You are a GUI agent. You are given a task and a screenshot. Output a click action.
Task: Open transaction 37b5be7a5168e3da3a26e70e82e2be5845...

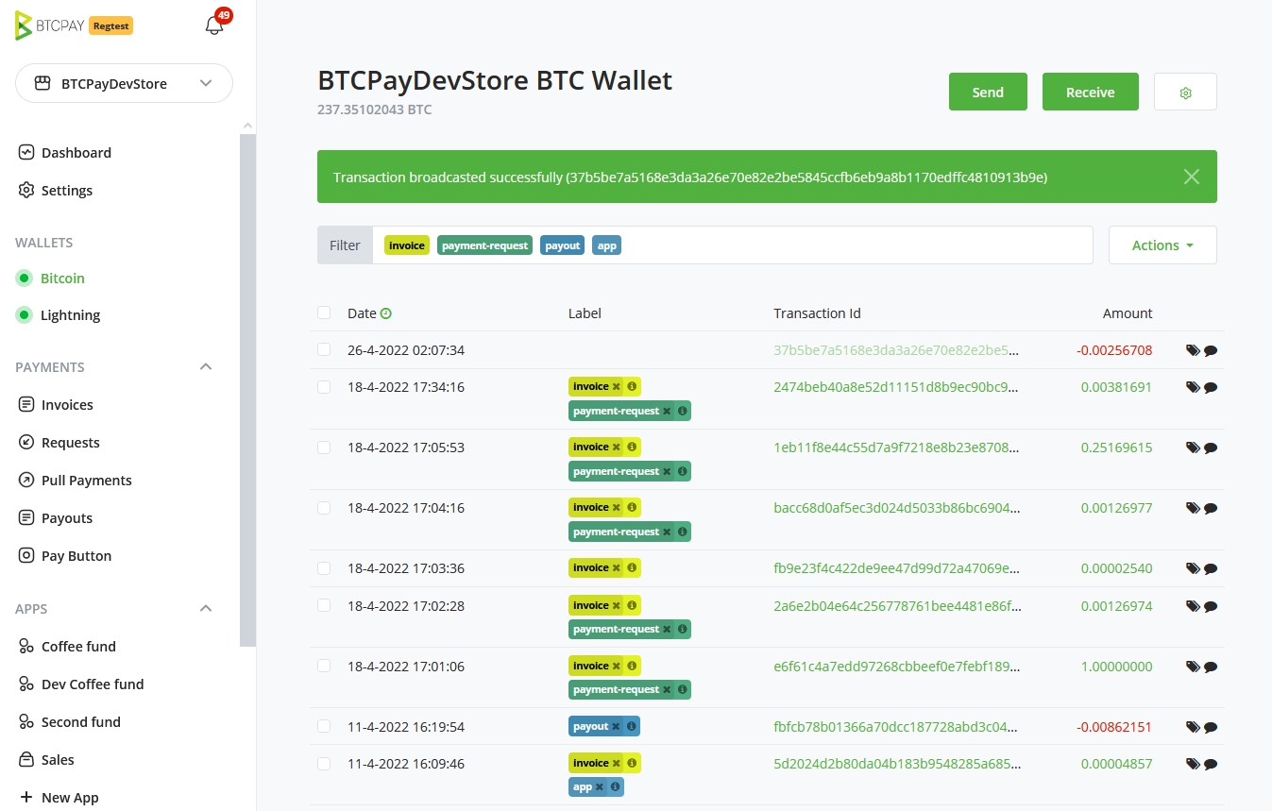(x=895, y=349)
